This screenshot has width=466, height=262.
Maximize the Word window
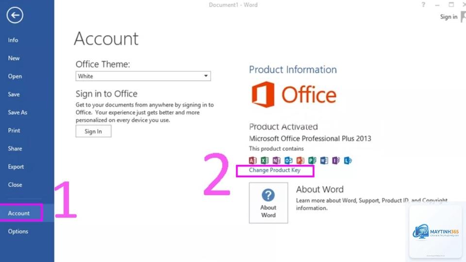(x=451, y=5)
